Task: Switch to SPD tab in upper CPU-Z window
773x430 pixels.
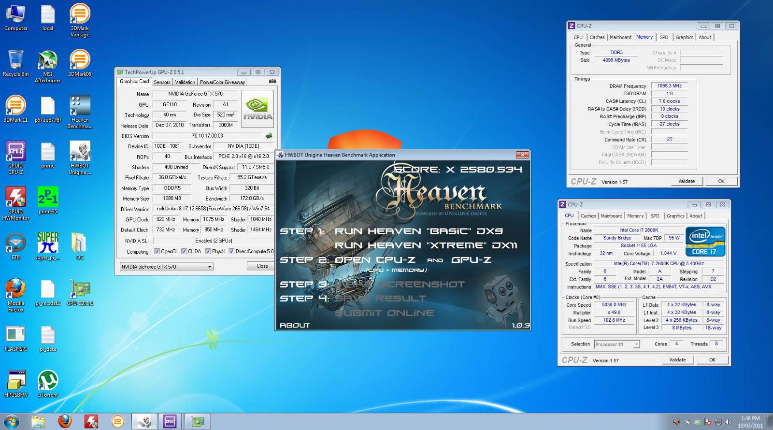Action: pos(664,37)
